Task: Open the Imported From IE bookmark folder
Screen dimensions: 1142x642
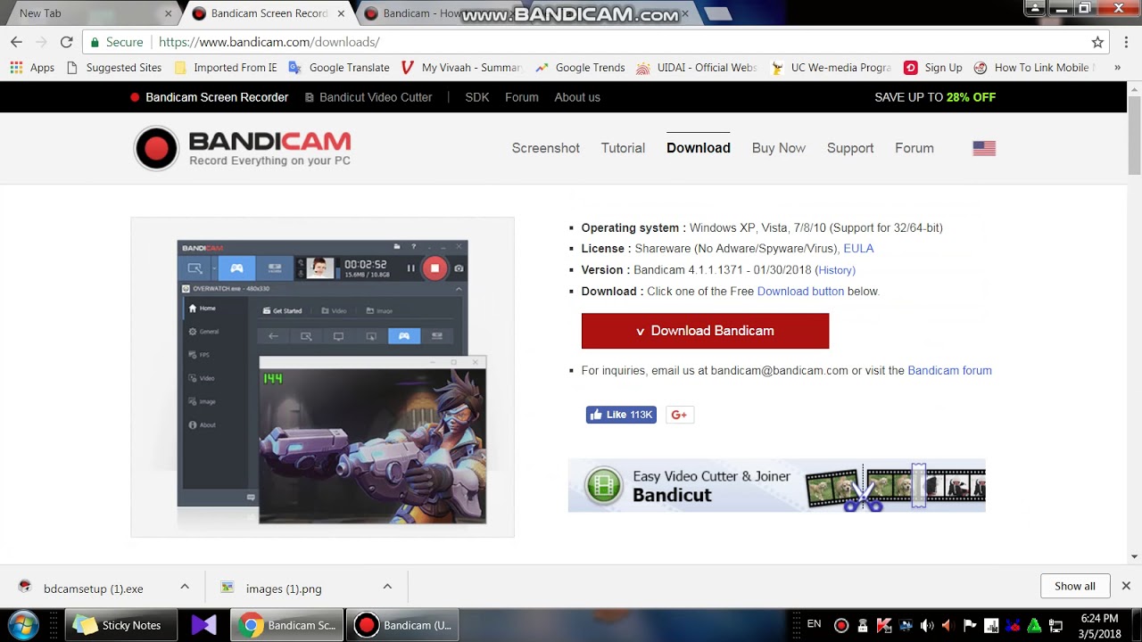Action: tap(225, 68)
